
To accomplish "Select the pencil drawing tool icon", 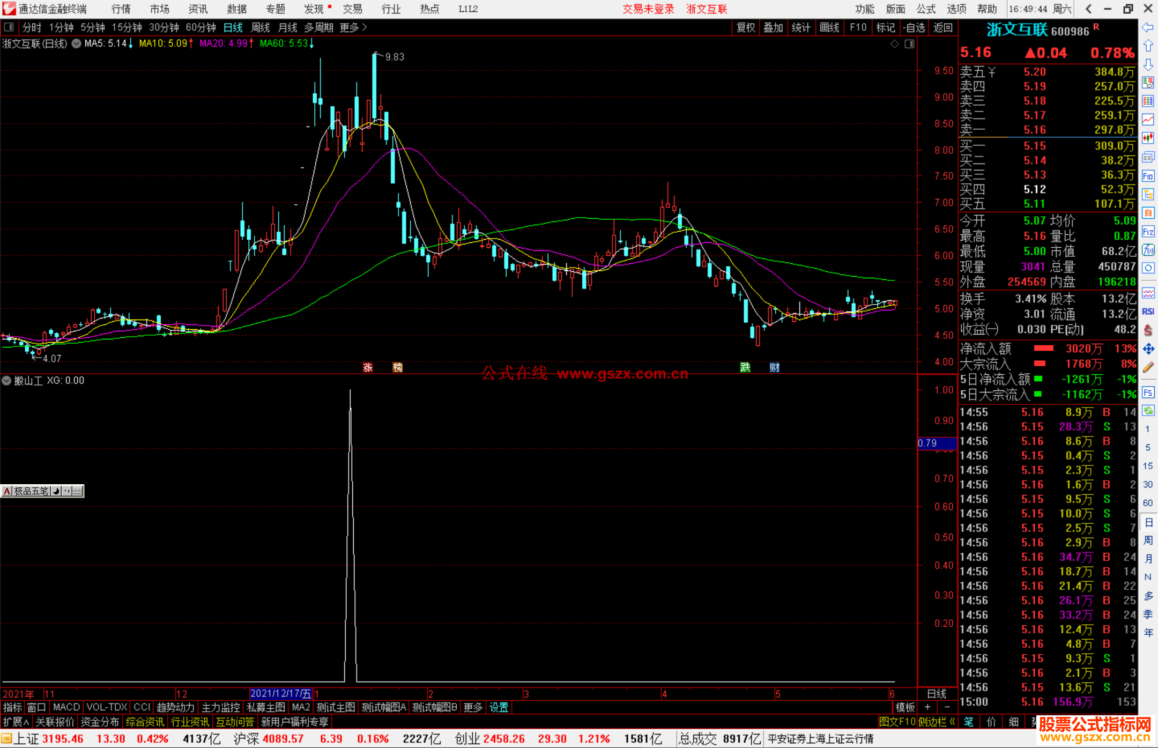I will pyautogui.click(x=1148, y=367).
